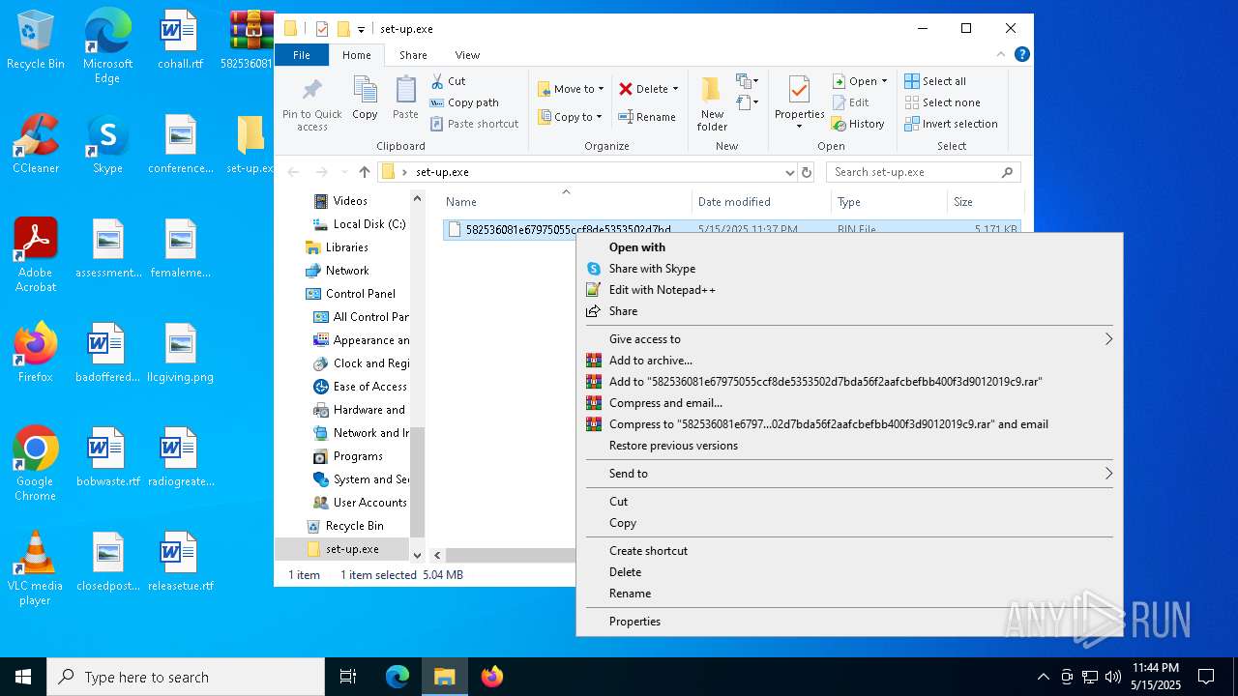Image resolution: width=1238 pixels, height=696 pixels.
Task: Open VLC media player desktop shortcut
Action: click(35, 568)
